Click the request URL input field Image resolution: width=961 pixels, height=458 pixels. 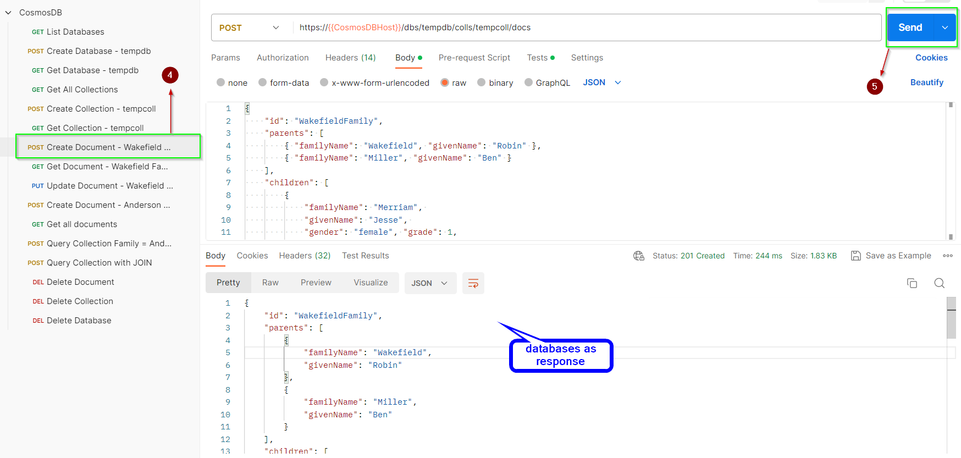coord(586,27)
